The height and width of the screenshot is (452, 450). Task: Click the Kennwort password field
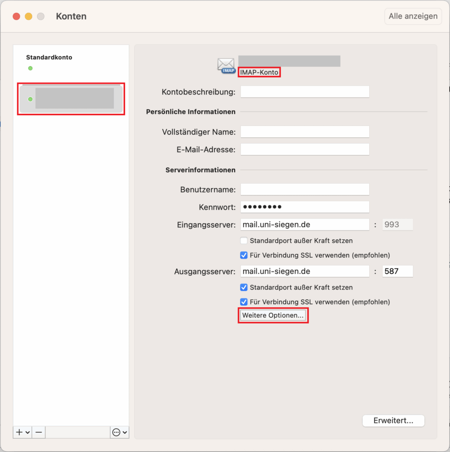pyautogui.click(x=305, y=207)
